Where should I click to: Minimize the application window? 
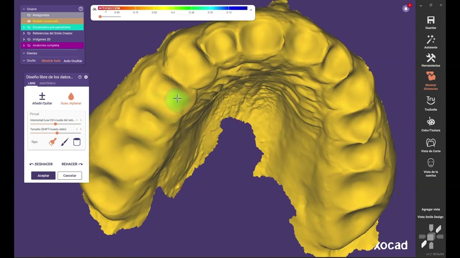click(x=421, y=5)
